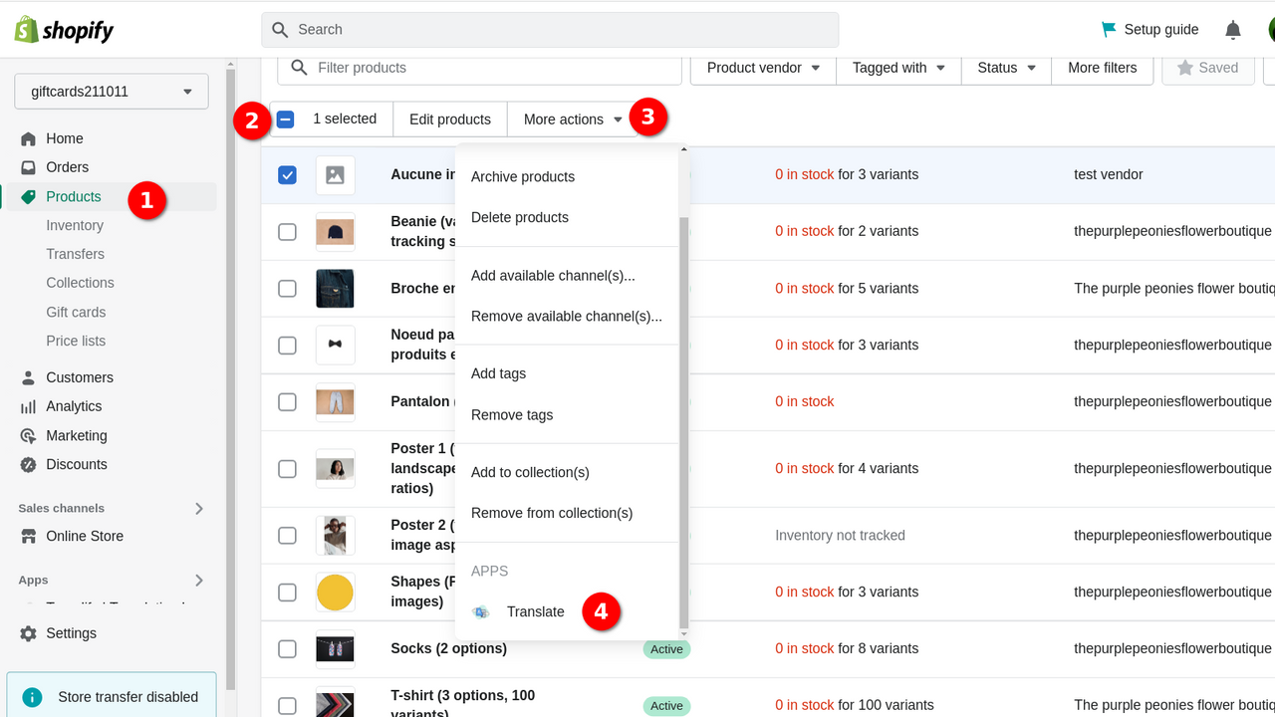The height and width of the screenshot is (717, 1275).
Task: Open the notifications bell
Action: (1233, 30)
